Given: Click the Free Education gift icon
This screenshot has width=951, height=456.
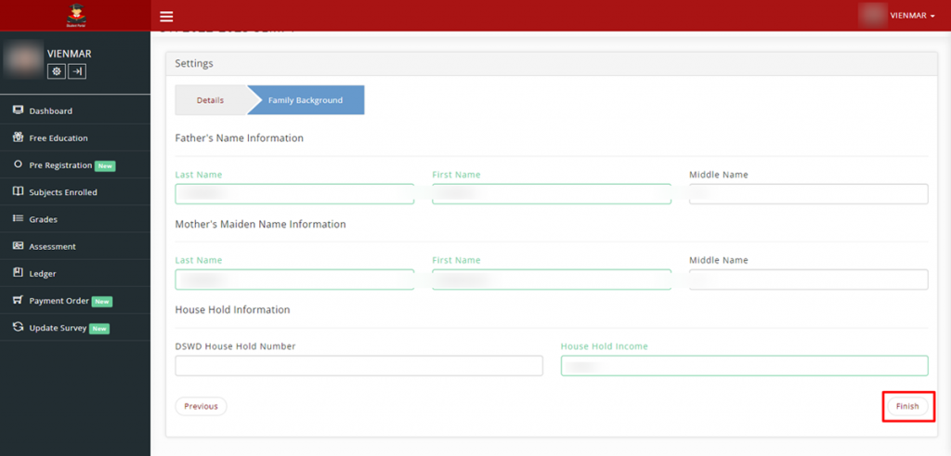Looking at the screenshot, I should coord(18,137).
